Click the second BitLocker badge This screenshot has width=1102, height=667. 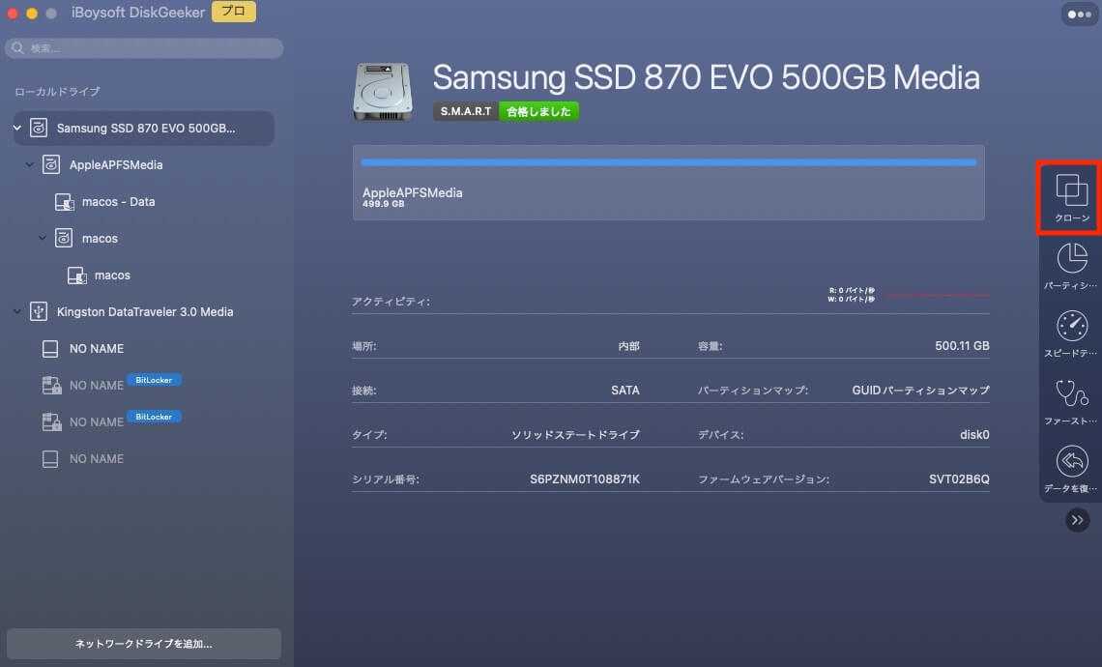pyautogui.click(x=154, y=416)
